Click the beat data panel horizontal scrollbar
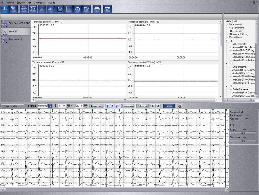 pyautogui.click(x=240, y=100)
